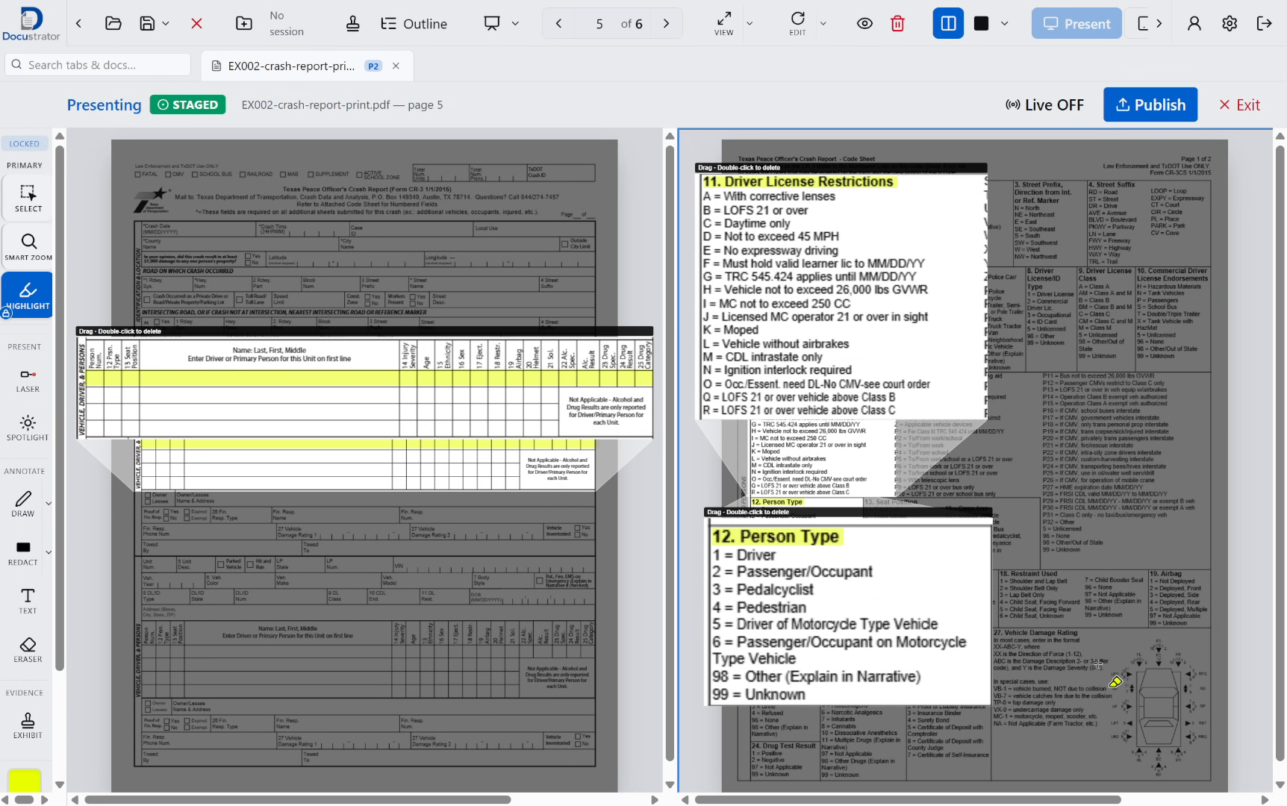Expand the EDIT options chevron
Viewport: 1287px width, 806px height.
pos(823,24)
